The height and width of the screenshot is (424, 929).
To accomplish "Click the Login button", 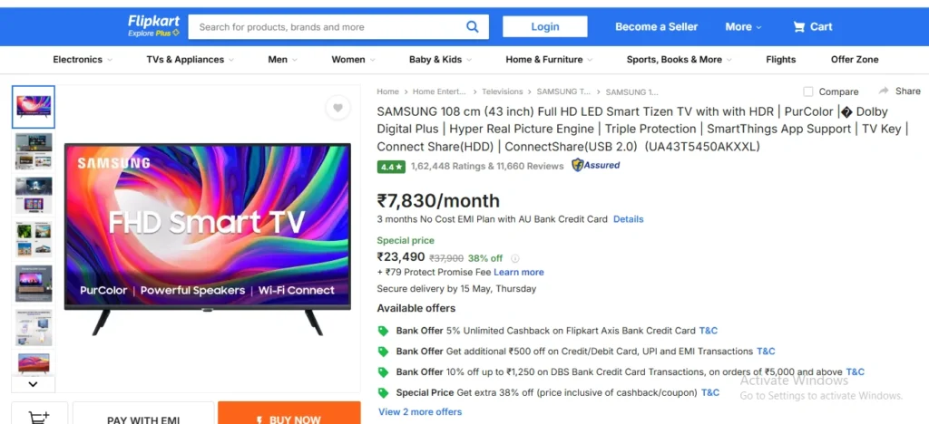I will [545, 26].
